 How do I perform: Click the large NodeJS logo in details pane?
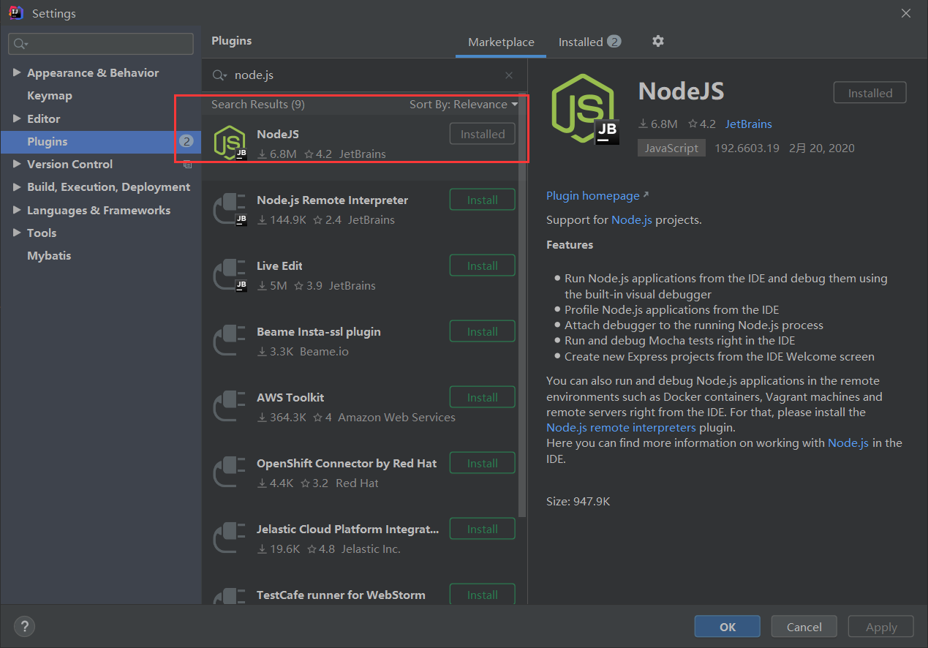coord(586,110)
